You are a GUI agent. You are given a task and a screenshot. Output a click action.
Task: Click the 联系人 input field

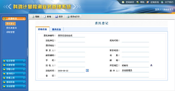click(71, 50)
